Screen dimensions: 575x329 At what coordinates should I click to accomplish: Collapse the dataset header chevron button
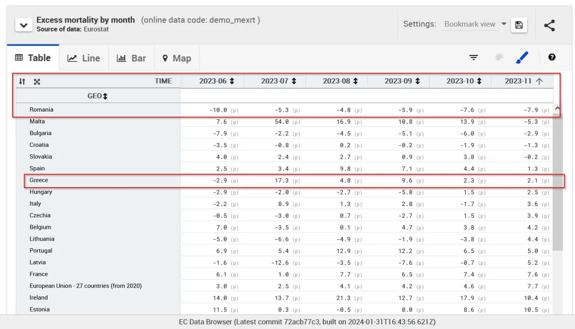24,25
